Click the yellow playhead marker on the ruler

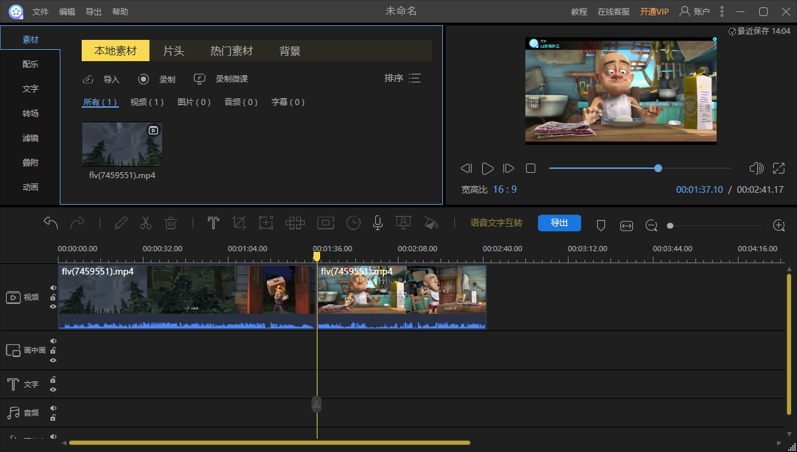click(317, 256)
